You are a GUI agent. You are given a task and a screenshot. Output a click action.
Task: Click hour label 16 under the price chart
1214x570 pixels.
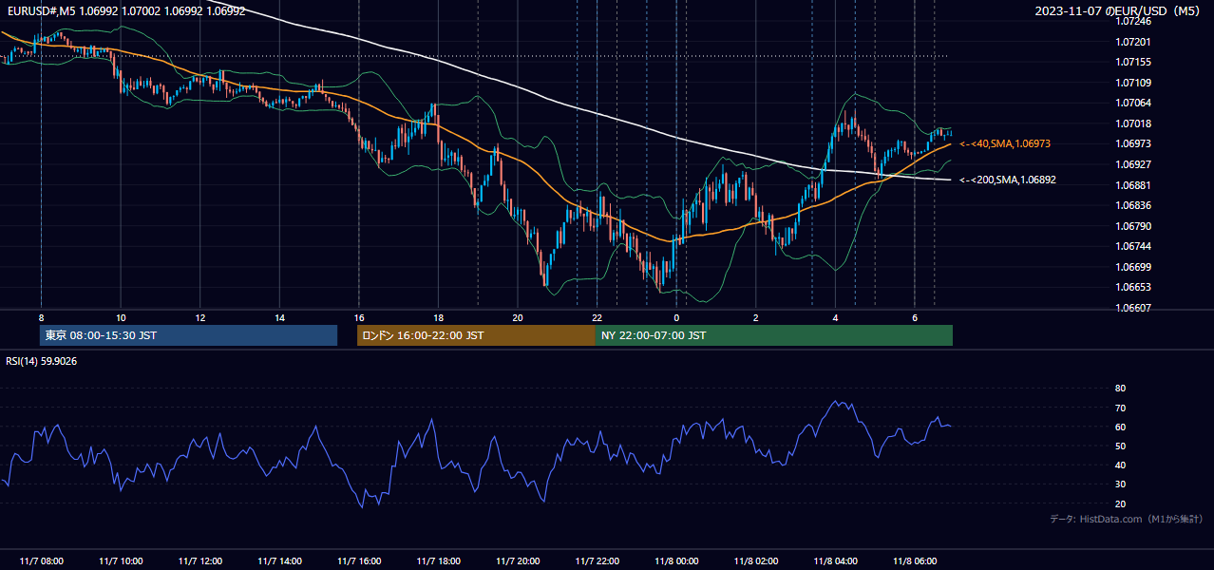(x=358, y=317)
